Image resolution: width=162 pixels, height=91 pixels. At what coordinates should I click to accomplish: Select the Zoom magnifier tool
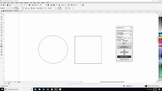click(x=2, y=19)
